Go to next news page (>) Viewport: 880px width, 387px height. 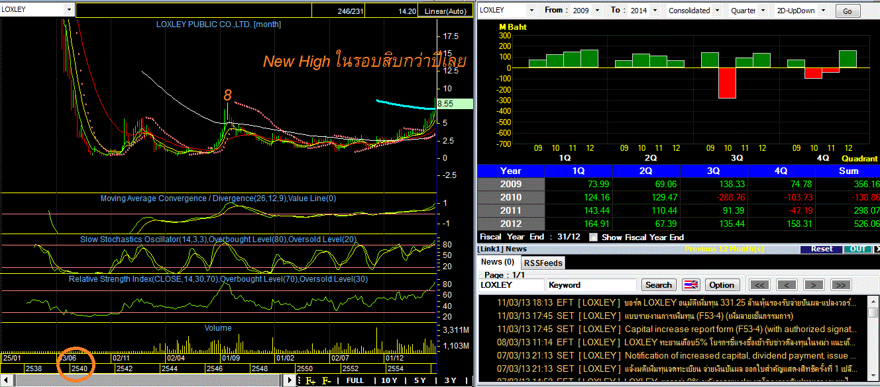pos(814,285)
